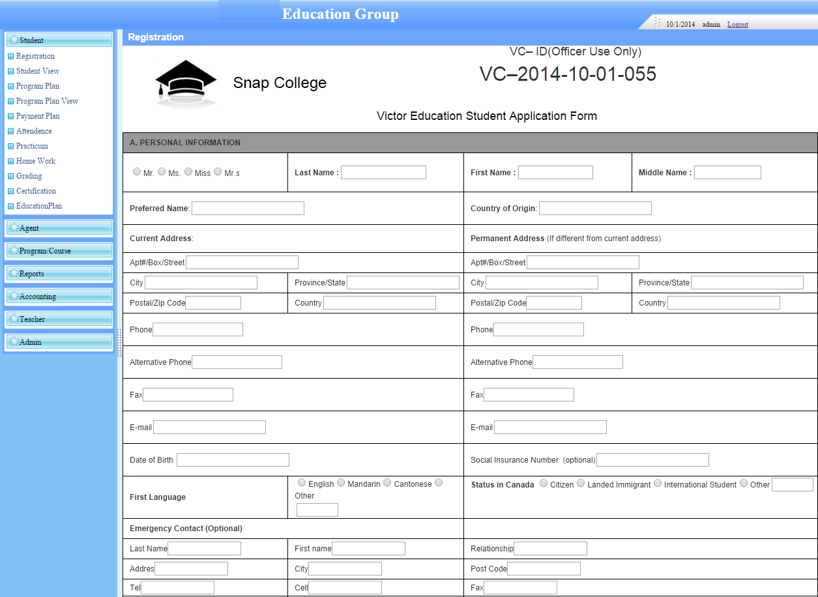Select Citizen status in Canada

pos(544,483)
